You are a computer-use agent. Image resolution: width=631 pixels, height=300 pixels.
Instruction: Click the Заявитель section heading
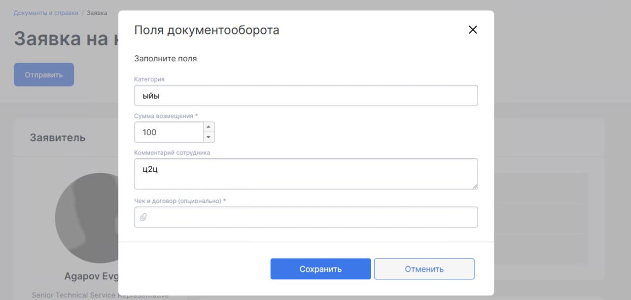[x=58, y=138]
